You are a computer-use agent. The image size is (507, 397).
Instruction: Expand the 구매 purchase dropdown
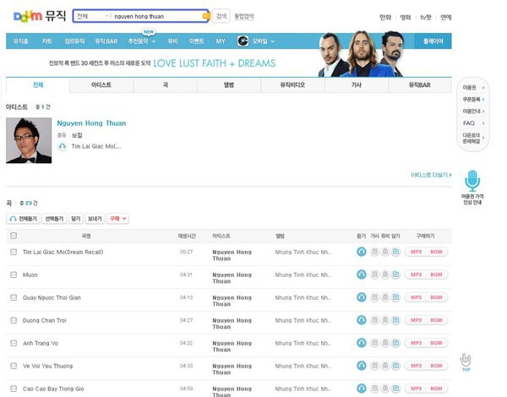(x=117, y=219)
